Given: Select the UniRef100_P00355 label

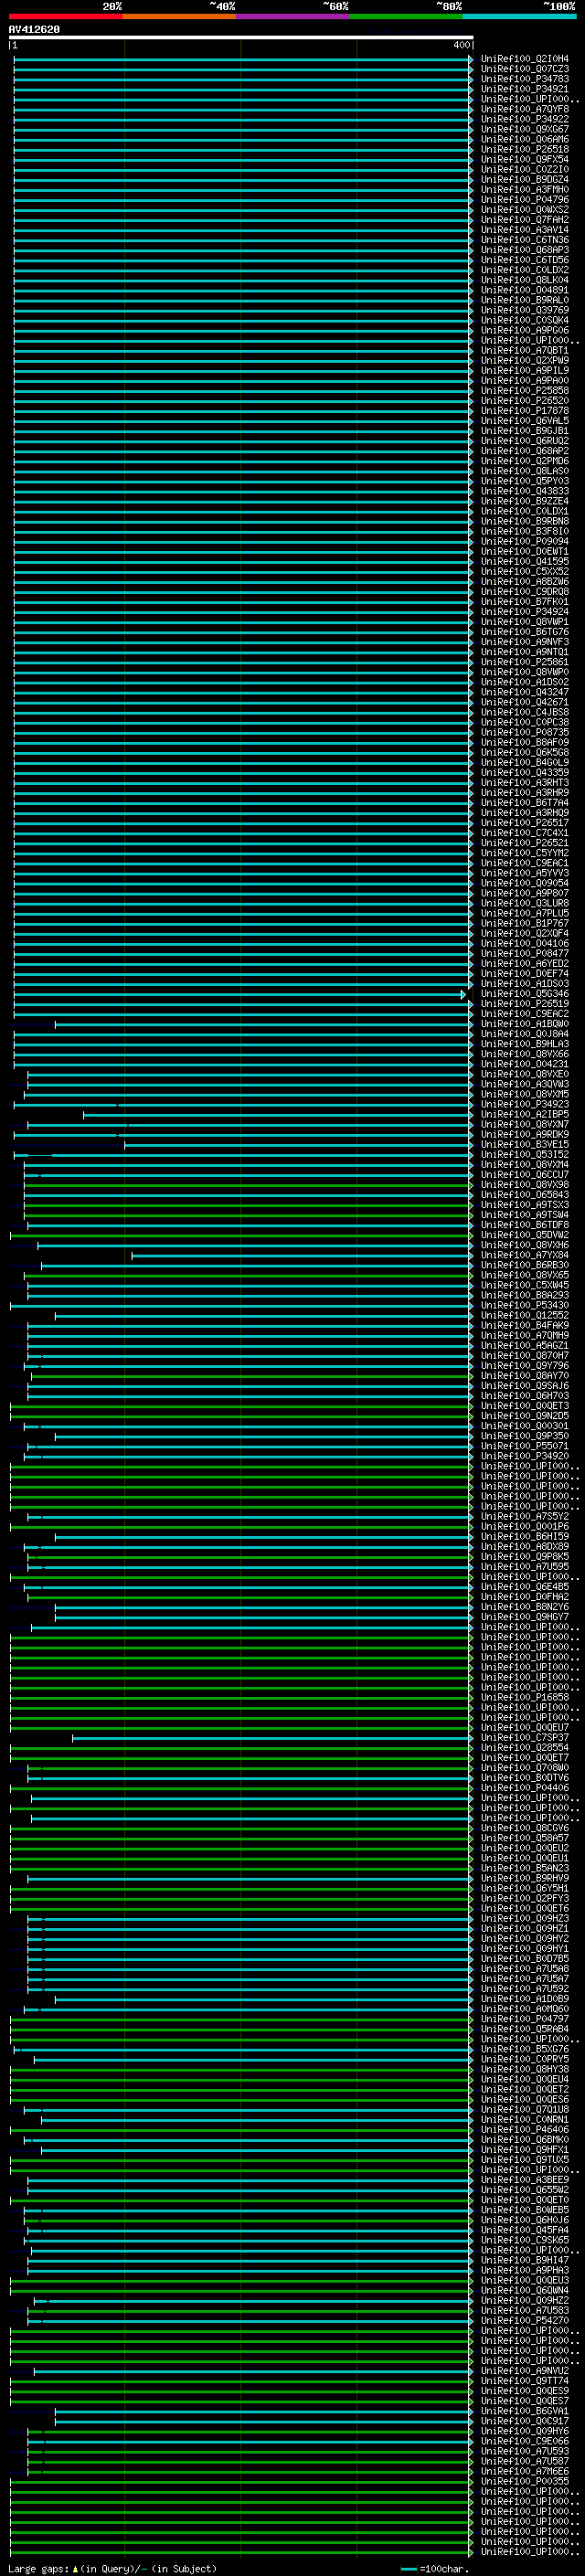Looking at the screenshot, I should coord(525,2483).
